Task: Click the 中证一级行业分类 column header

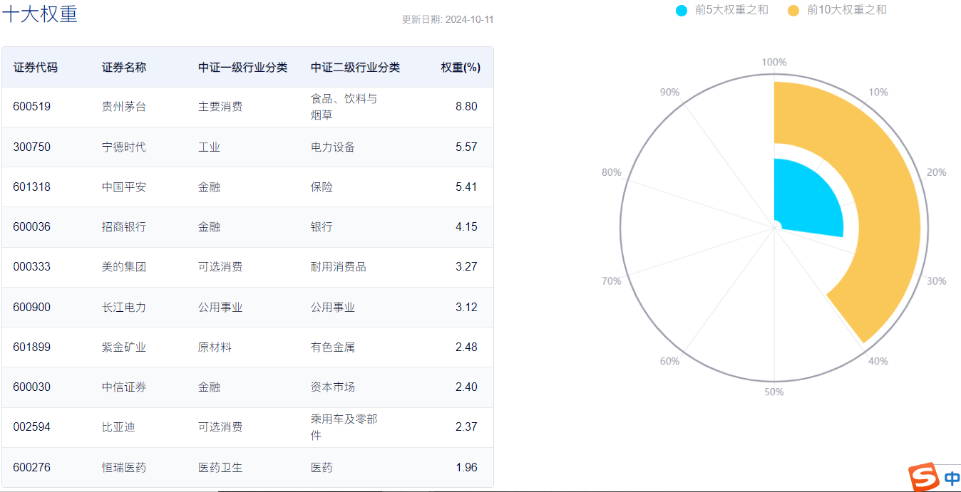Action: (x=242, y=68)
